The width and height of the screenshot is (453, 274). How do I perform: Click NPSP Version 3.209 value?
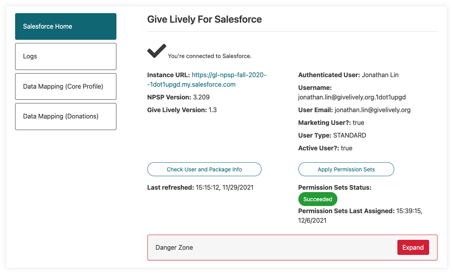point(201,97)
